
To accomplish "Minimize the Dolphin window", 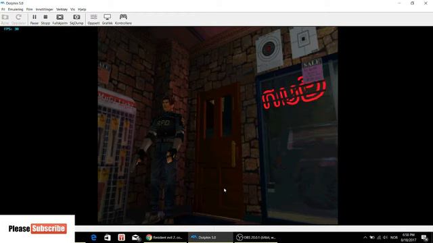I will point(399,3).
